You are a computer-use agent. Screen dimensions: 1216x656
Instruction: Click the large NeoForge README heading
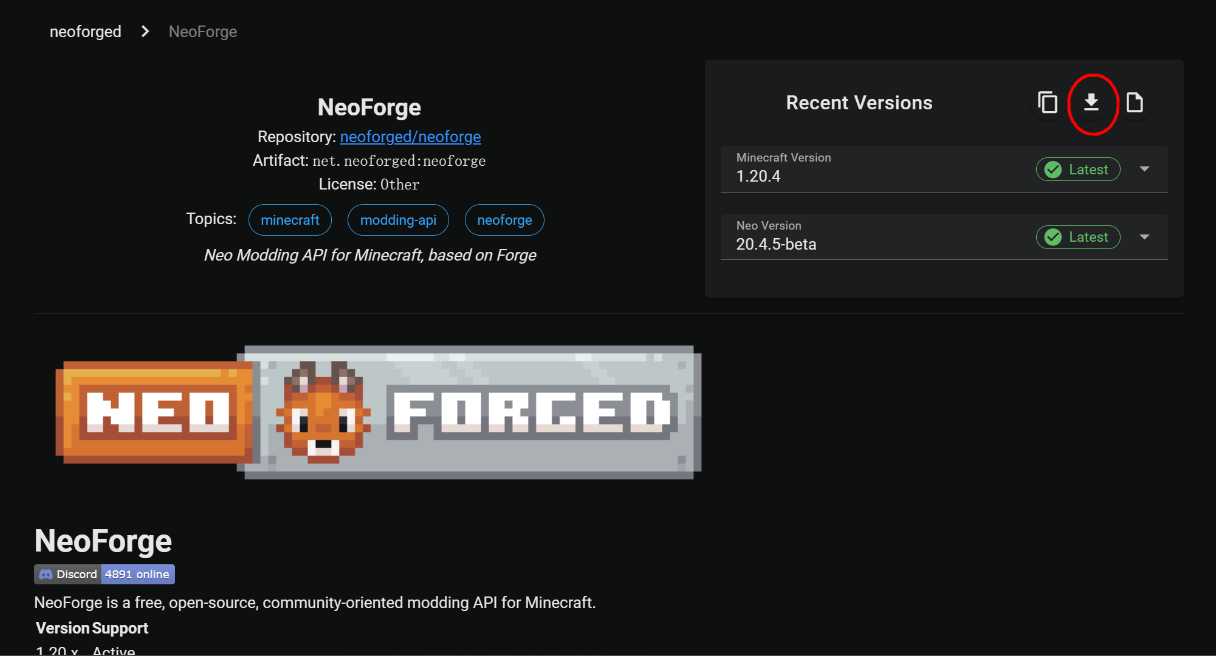tap(103, 541)
